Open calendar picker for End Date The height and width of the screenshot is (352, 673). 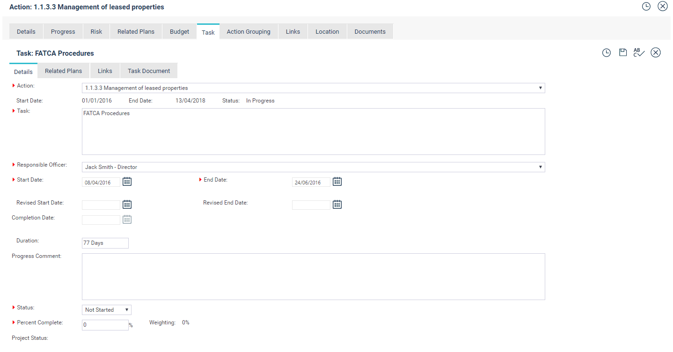337,182
